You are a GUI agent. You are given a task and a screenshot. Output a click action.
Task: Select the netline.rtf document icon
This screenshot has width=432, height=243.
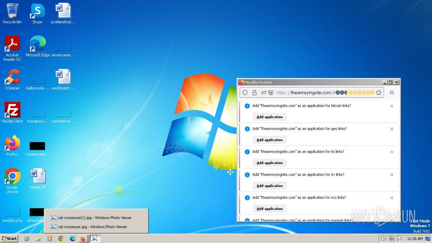[37, 179]
